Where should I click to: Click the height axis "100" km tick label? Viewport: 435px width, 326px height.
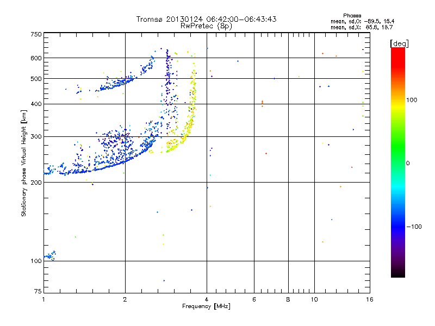pos(36,261)
